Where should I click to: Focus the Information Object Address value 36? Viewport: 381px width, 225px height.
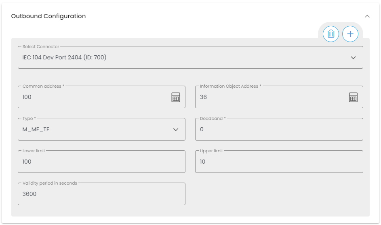tap(271, 97)
